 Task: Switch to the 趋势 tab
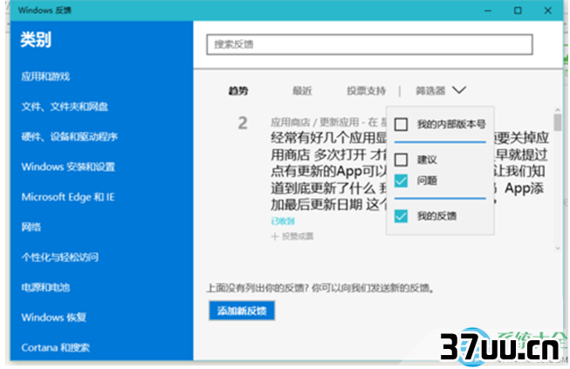tap(238, 91)
